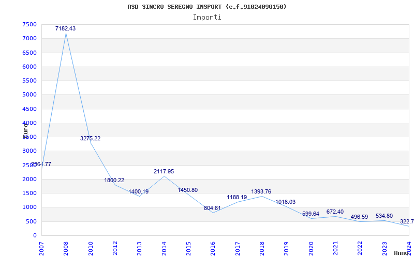Select the 599.64 data label
This screenshot has width=414, height=258.
point(311,214)
